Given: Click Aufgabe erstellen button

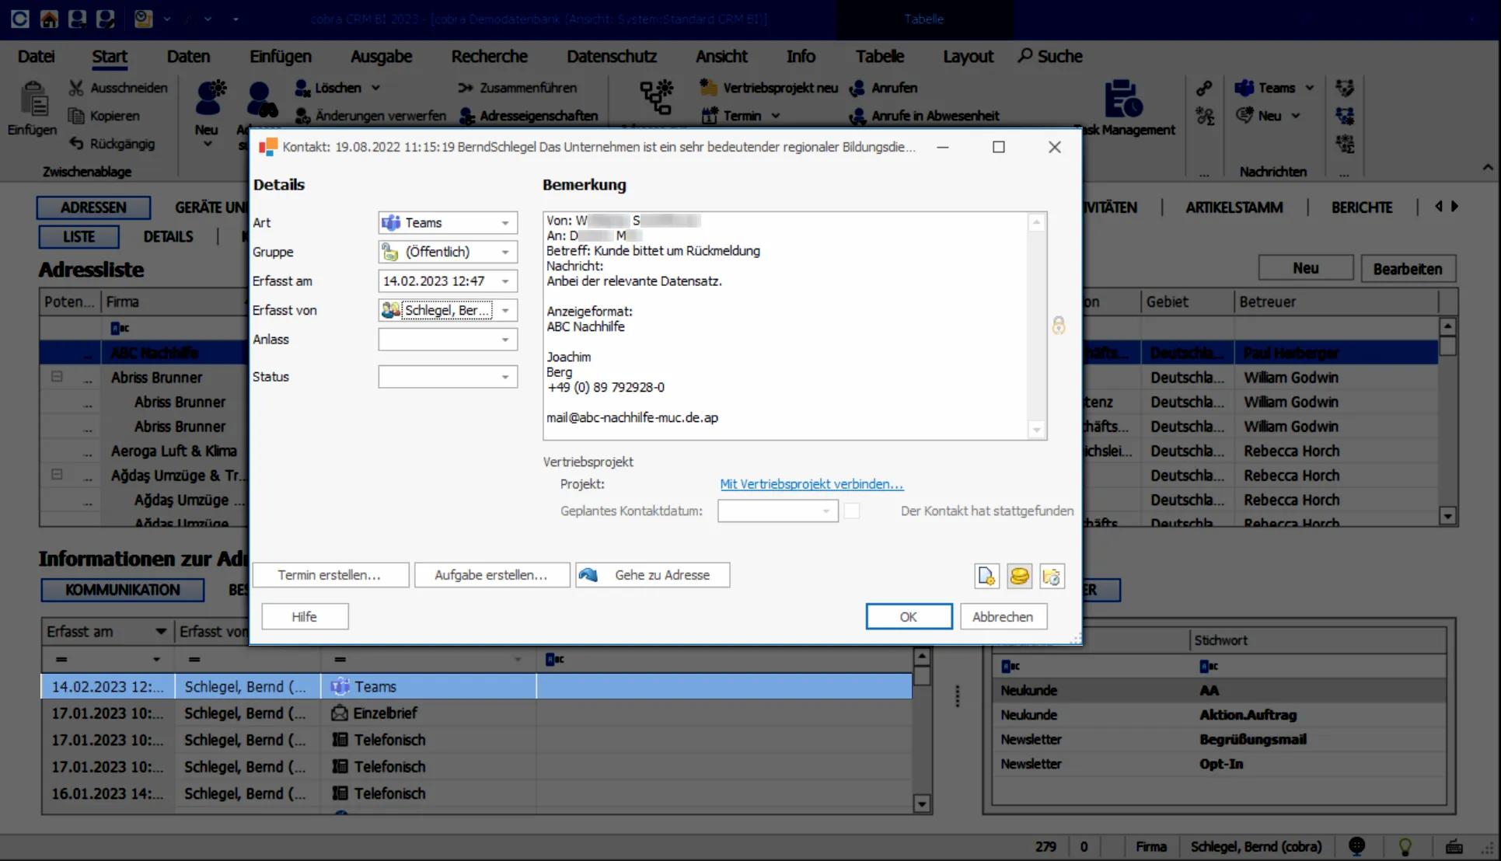Looking at the screenshot, I should [491, 575].
